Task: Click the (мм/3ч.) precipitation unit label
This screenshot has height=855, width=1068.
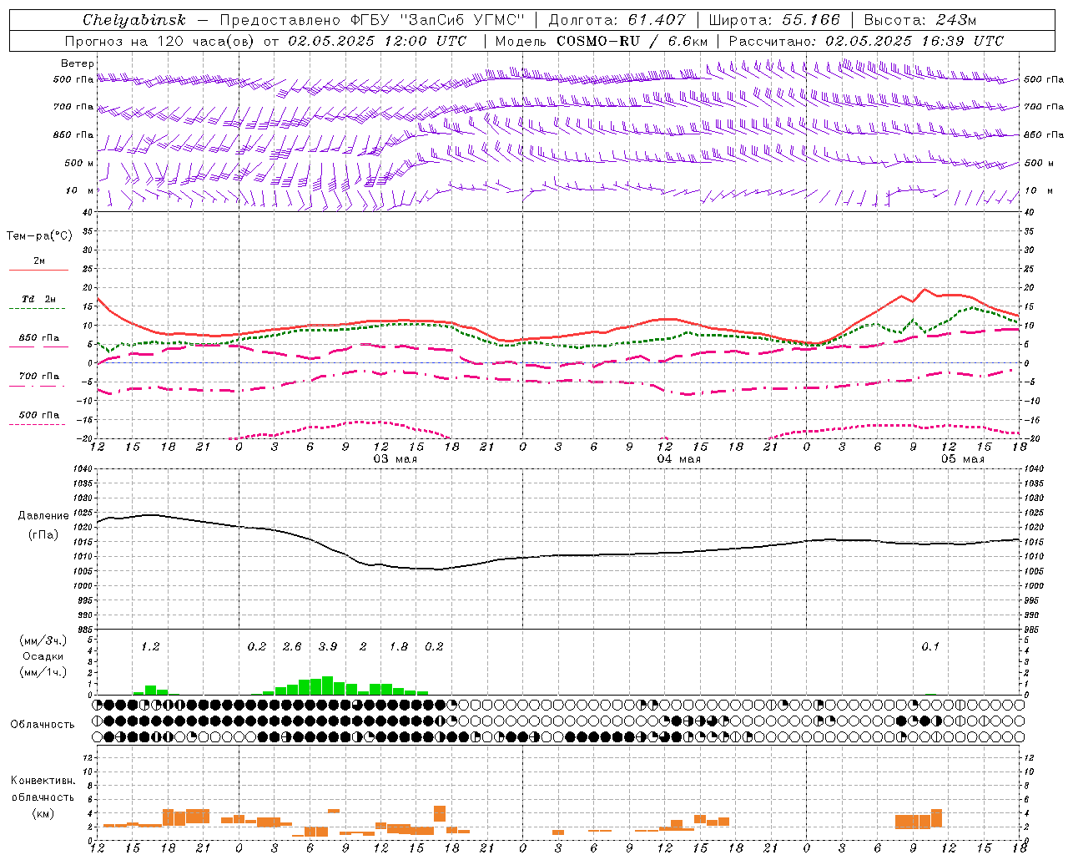Action: pyautogui.click(x=43, y=640)
